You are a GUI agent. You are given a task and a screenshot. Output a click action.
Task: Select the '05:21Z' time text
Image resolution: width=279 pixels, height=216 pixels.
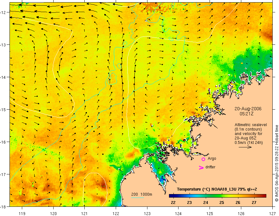[x=246, y=113]
